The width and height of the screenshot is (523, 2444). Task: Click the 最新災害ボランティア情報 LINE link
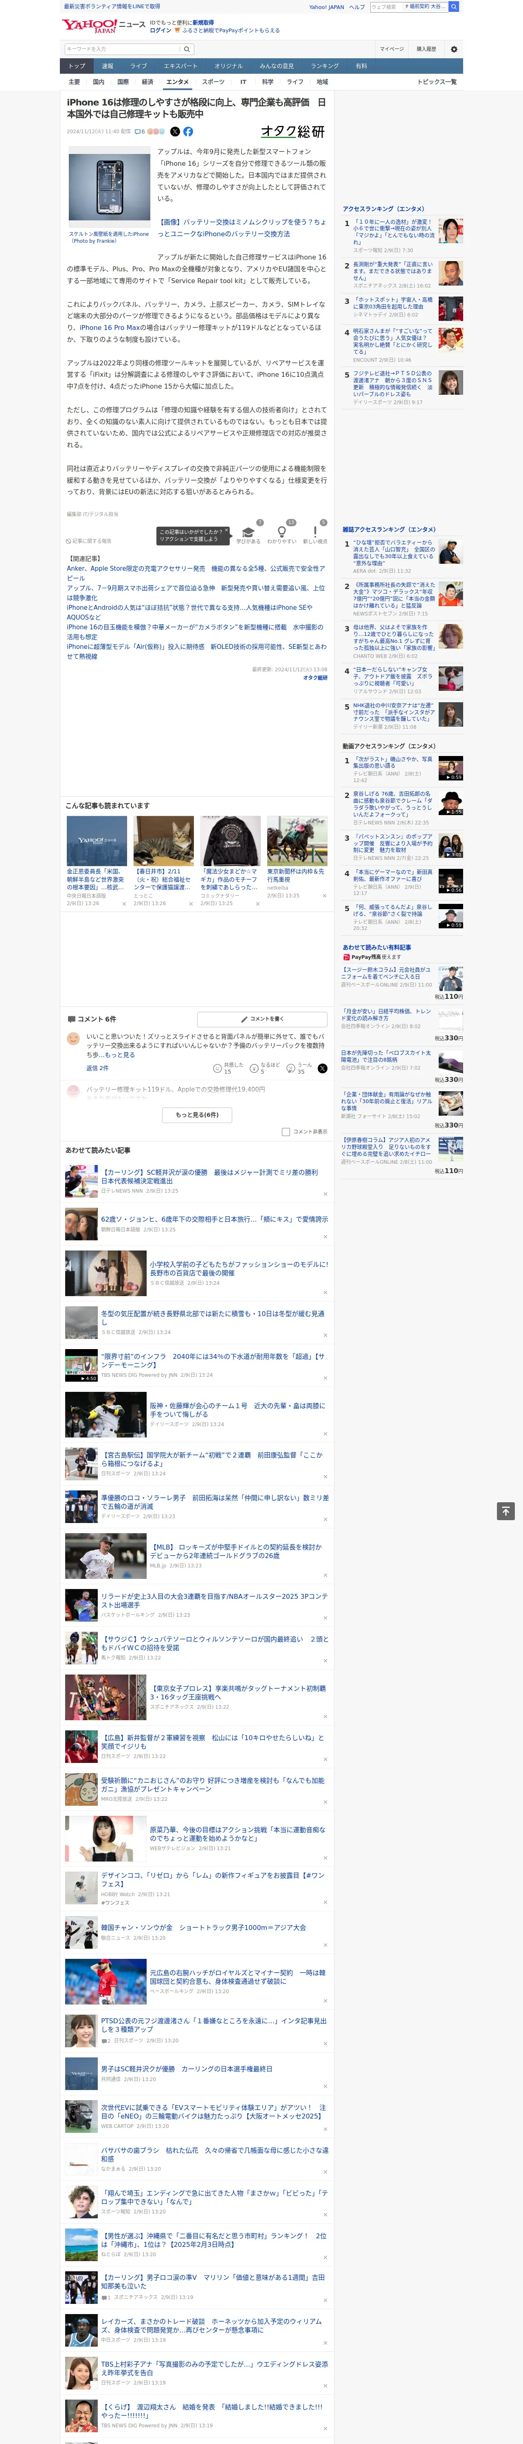(x=112, y=6)
